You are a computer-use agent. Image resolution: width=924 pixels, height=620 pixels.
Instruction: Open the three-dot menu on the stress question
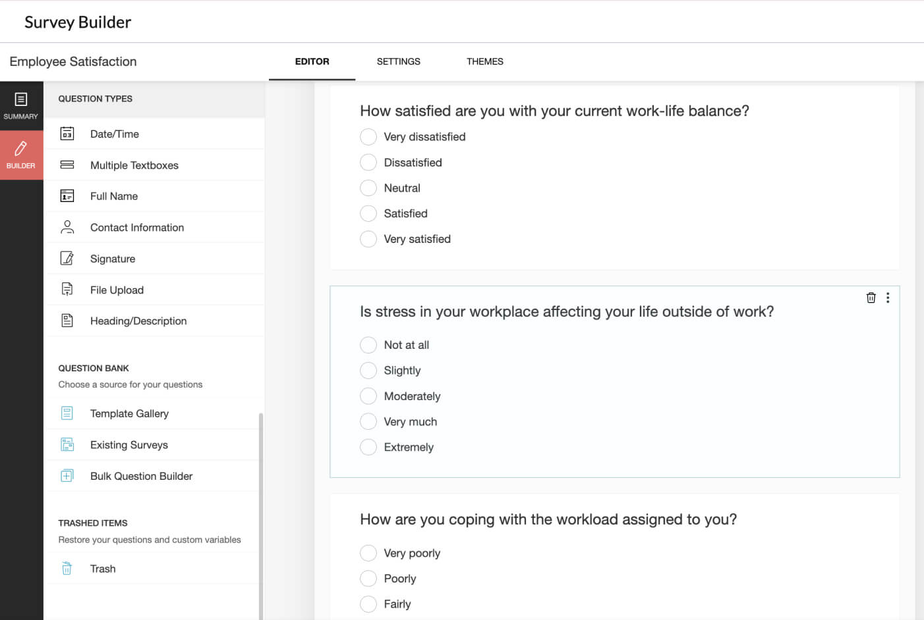tap(888, 297)
